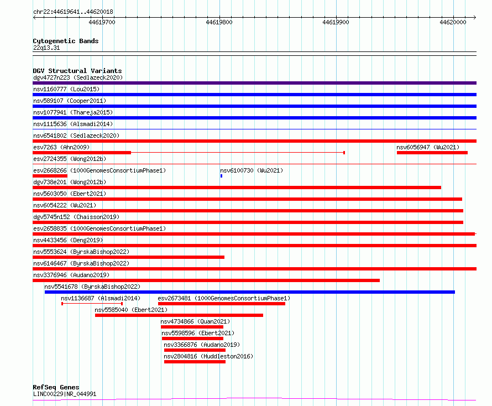Select the nsv5553624 (ByrskaBishop2022) label
492x406 pixels.
click(x=81, y=252)
